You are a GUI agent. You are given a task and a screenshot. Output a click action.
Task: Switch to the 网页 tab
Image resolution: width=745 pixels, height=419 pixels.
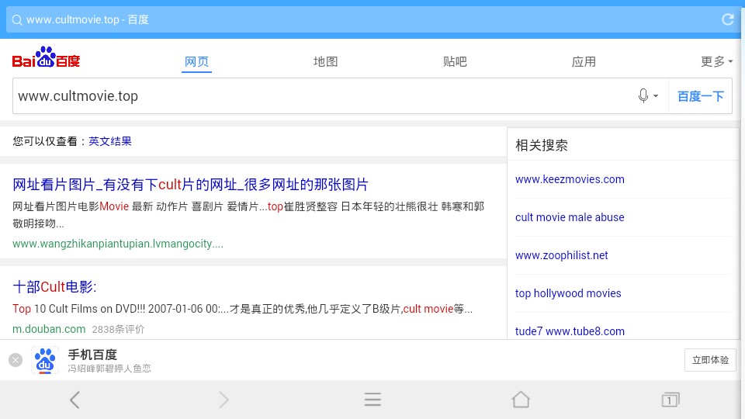196,62
